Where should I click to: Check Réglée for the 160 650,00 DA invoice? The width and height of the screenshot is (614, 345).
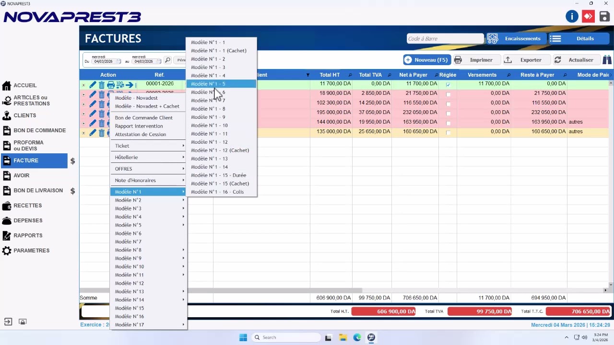448,133
